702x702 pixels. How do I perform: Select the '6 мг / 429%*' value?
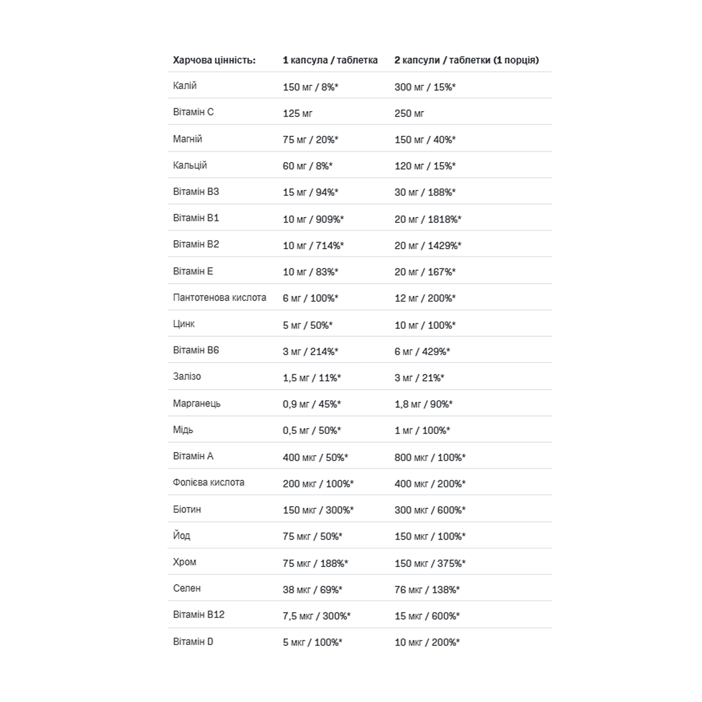point(422,351)
